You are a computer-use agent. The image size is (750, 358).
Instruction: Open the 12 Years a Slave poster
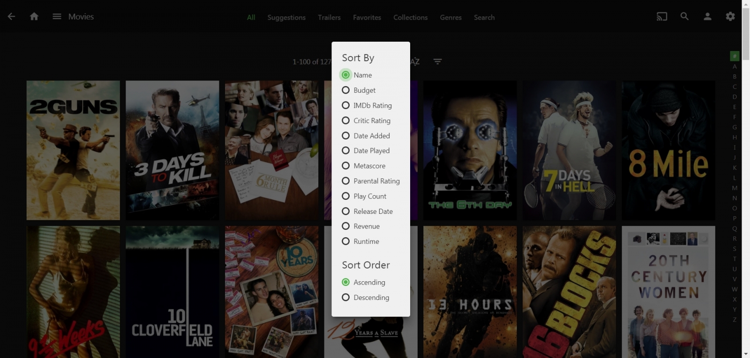coord(371,337)
